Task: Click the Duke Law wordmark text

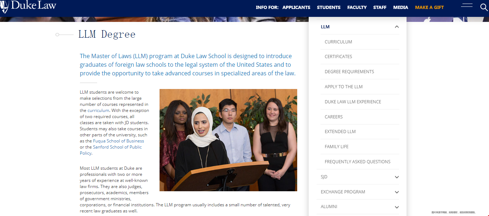Action: [x=34, y=5]
